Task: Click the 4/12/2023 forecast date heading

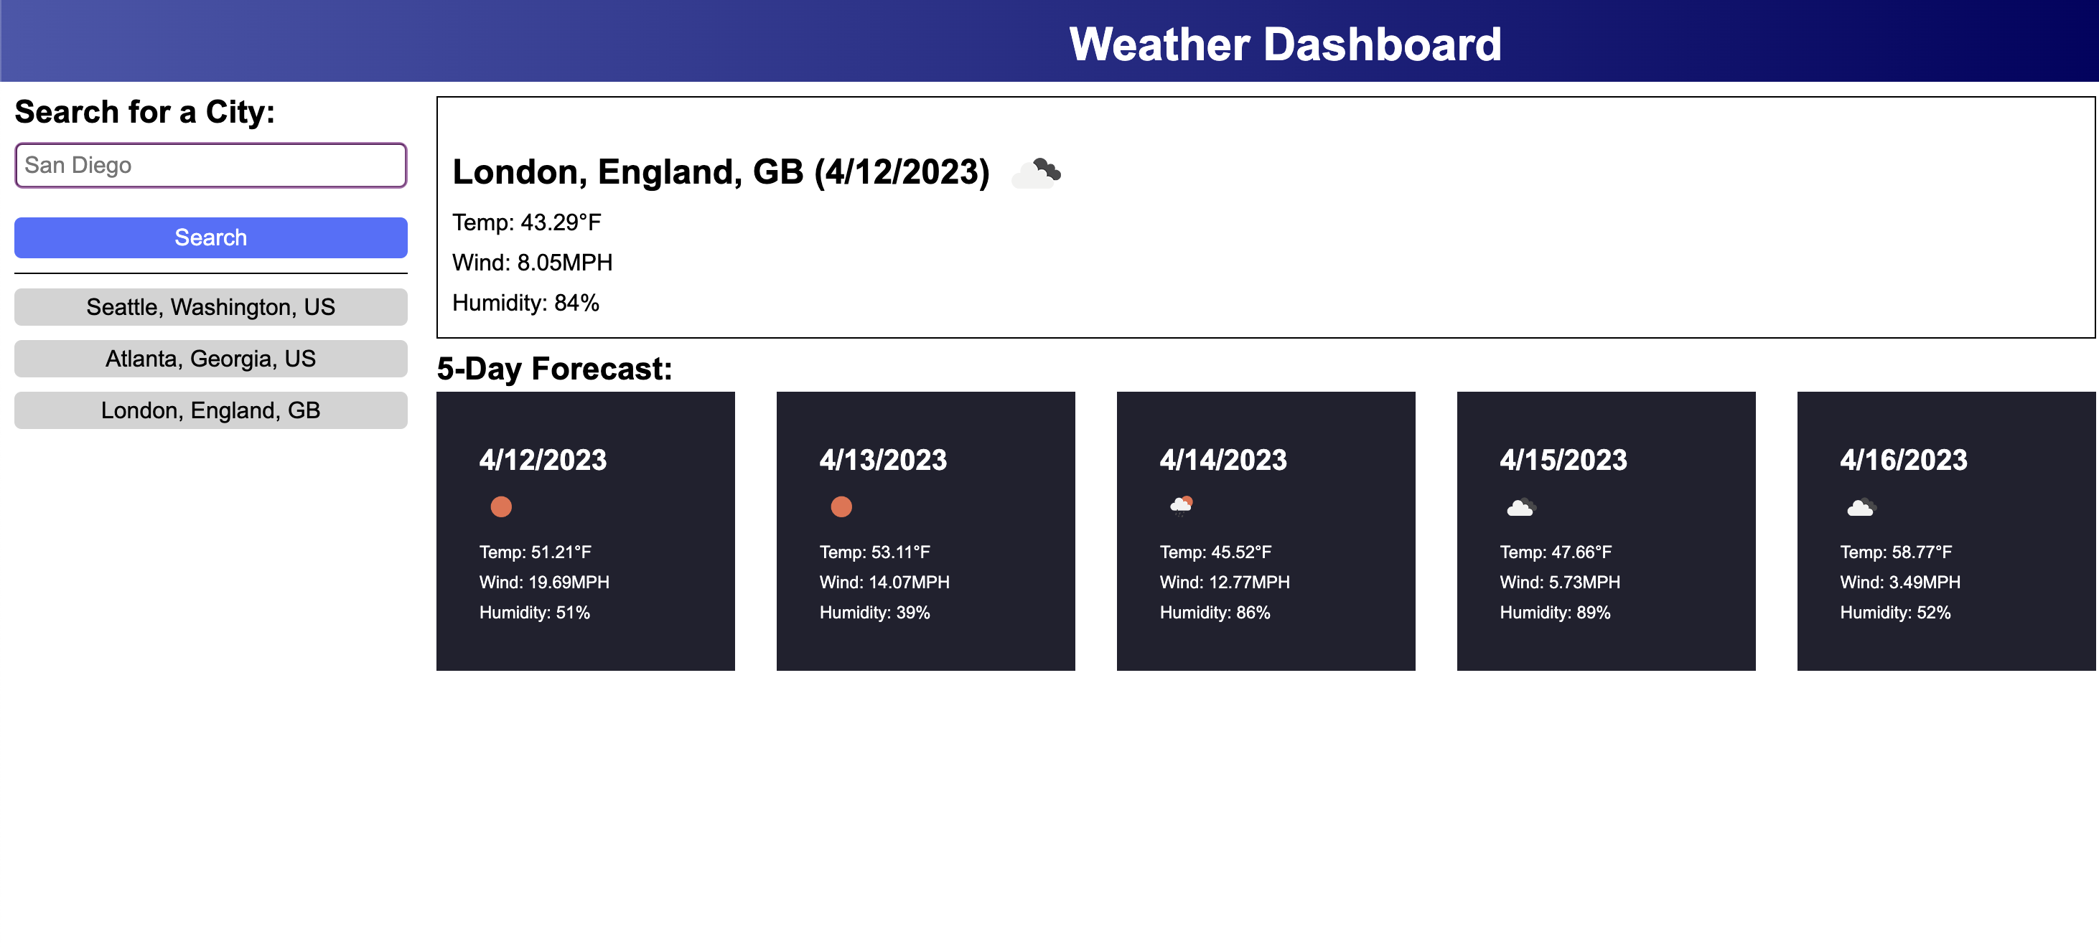Action: tap(543, 460)
